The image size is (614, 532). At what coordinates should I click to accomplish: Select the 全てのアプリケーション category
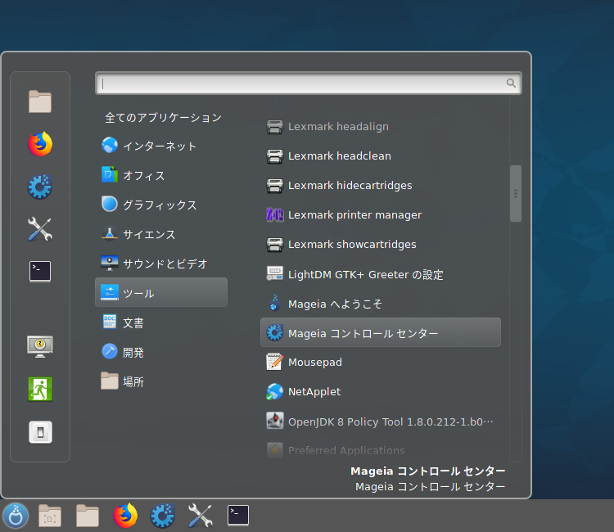[161, 117]
